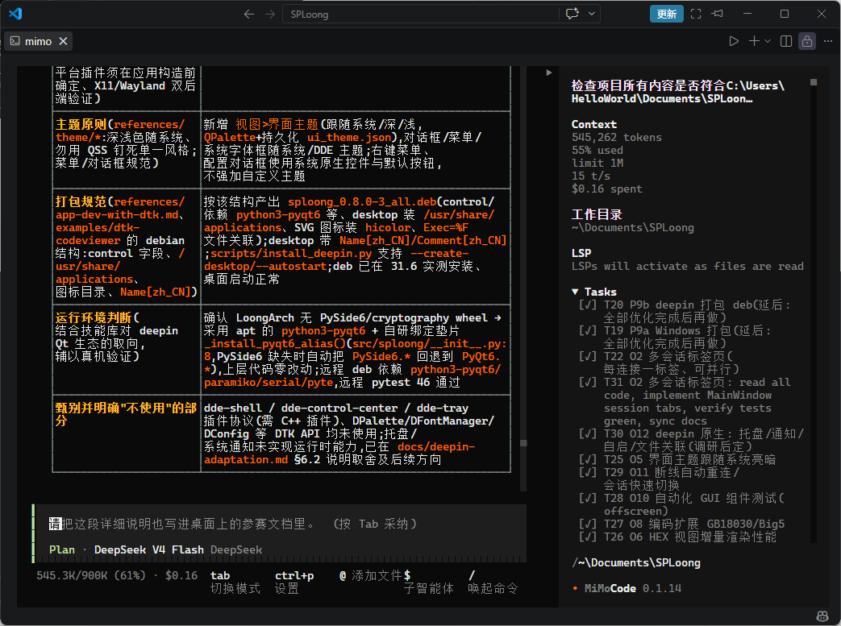Click the Context heading
The width and height of the screenshot is (841, 626).
coord(593,124)
